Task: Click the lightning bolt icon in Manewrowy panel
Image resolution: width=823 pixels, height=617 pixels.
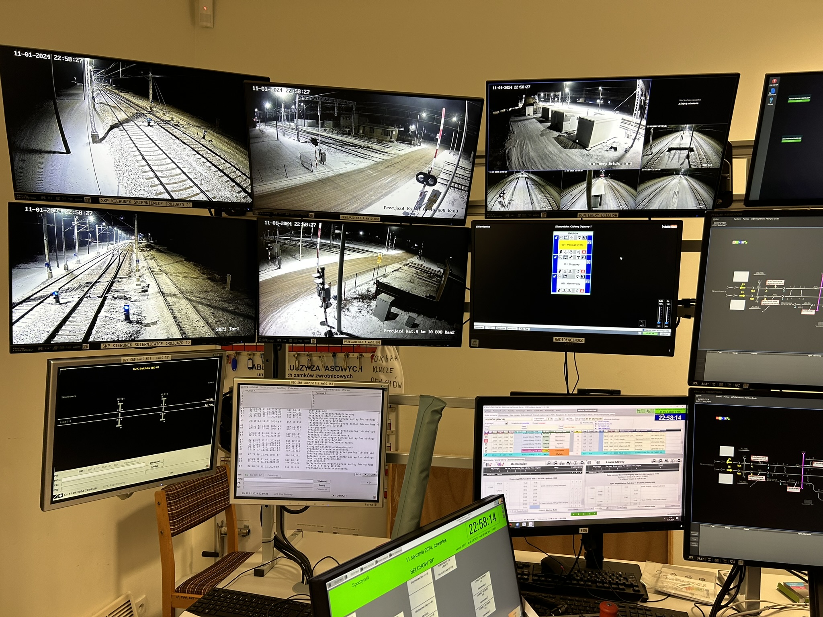Action: point(559,290)
